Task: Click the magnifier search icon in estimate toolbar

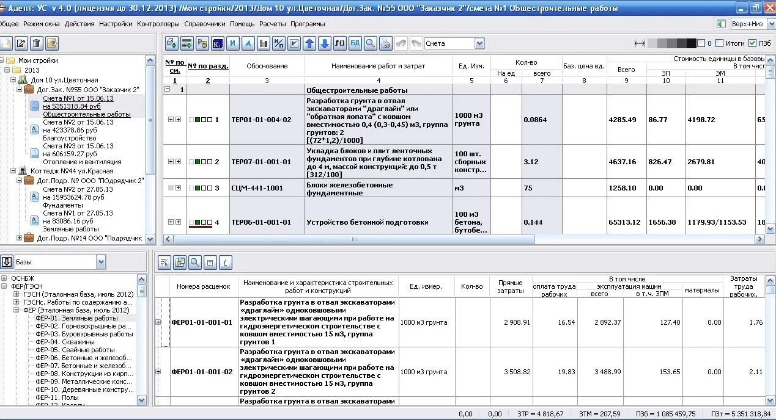Action: (371, 43)
